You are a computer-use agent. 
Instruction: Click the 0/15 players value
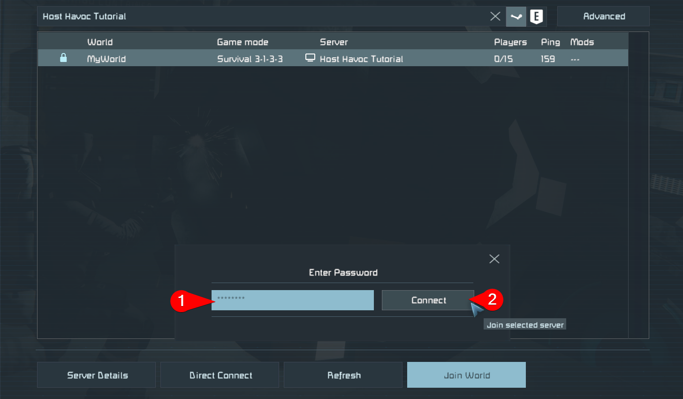tap(503, 59)
